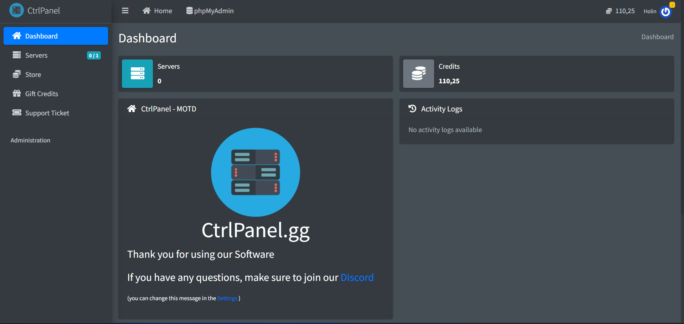This screenshot has height=324, width=684.
Task: Open the Holin user profile dropdown
Action: (650, 11)
